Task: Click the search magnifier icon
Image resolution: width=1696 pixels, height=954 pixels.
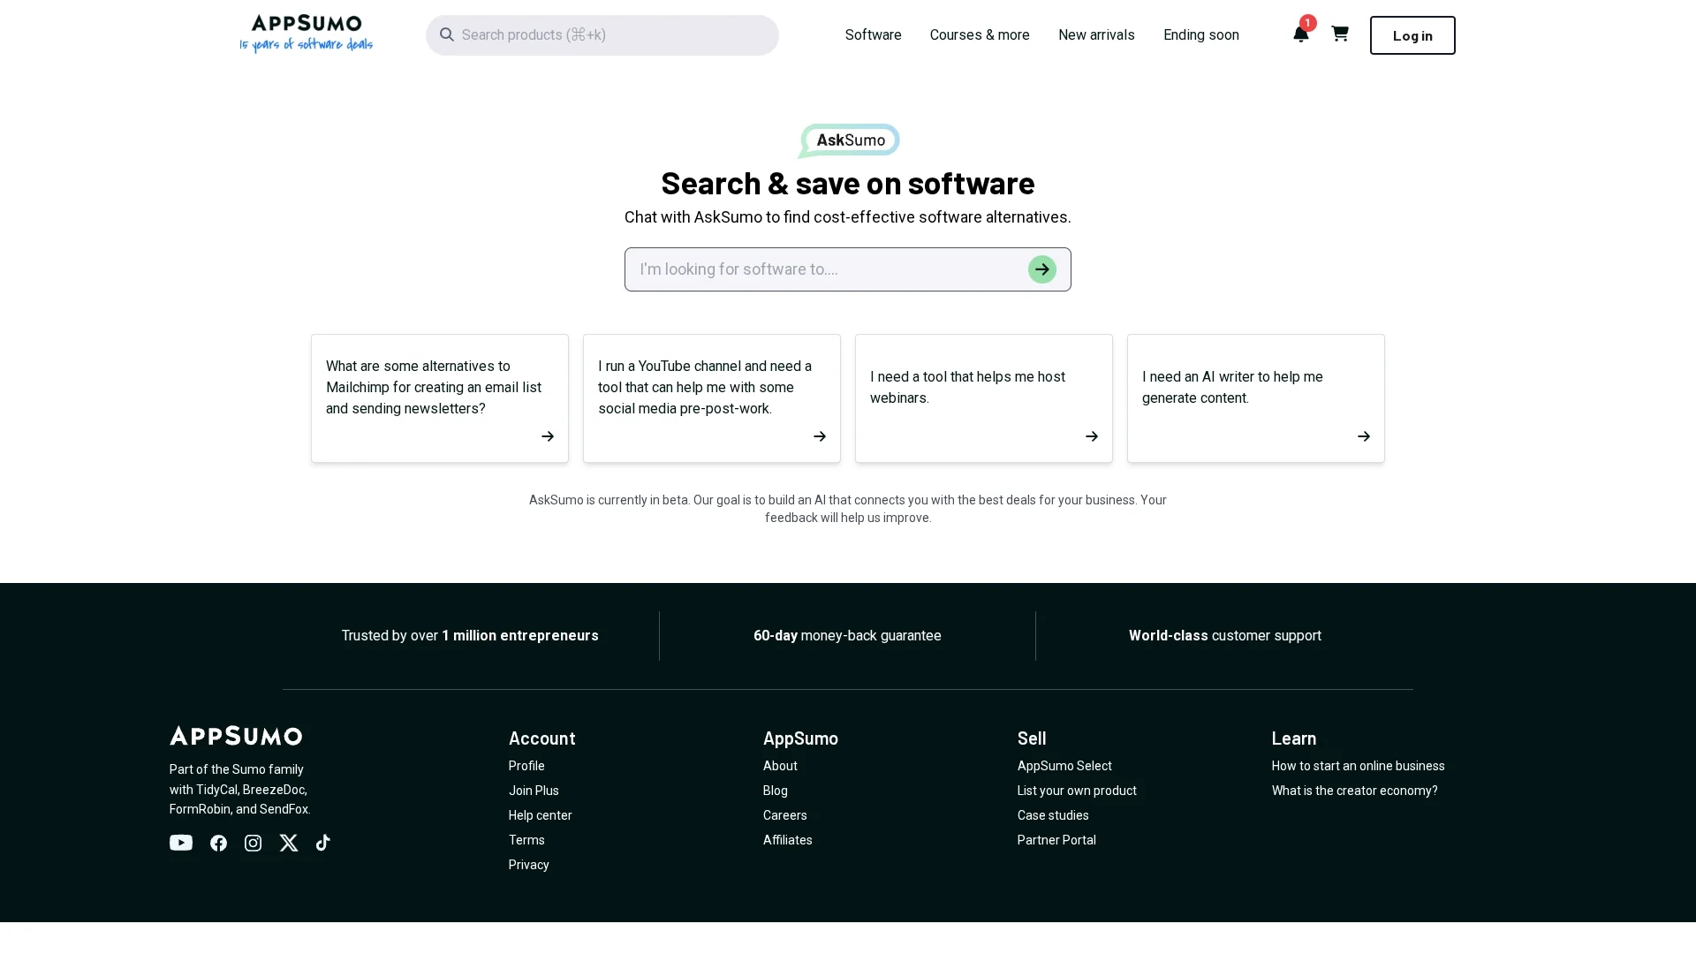Action: (446, 34)
